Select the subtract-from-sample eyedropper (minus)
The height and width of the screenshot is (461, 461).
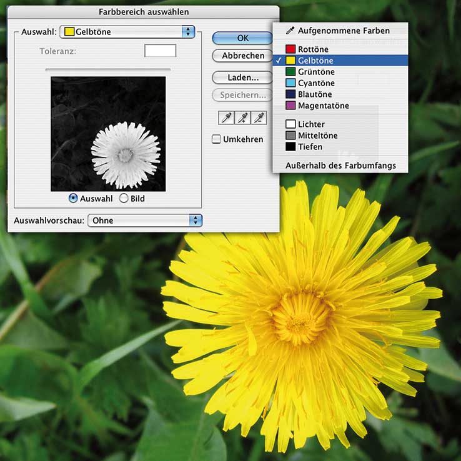(x=258, y=117)
